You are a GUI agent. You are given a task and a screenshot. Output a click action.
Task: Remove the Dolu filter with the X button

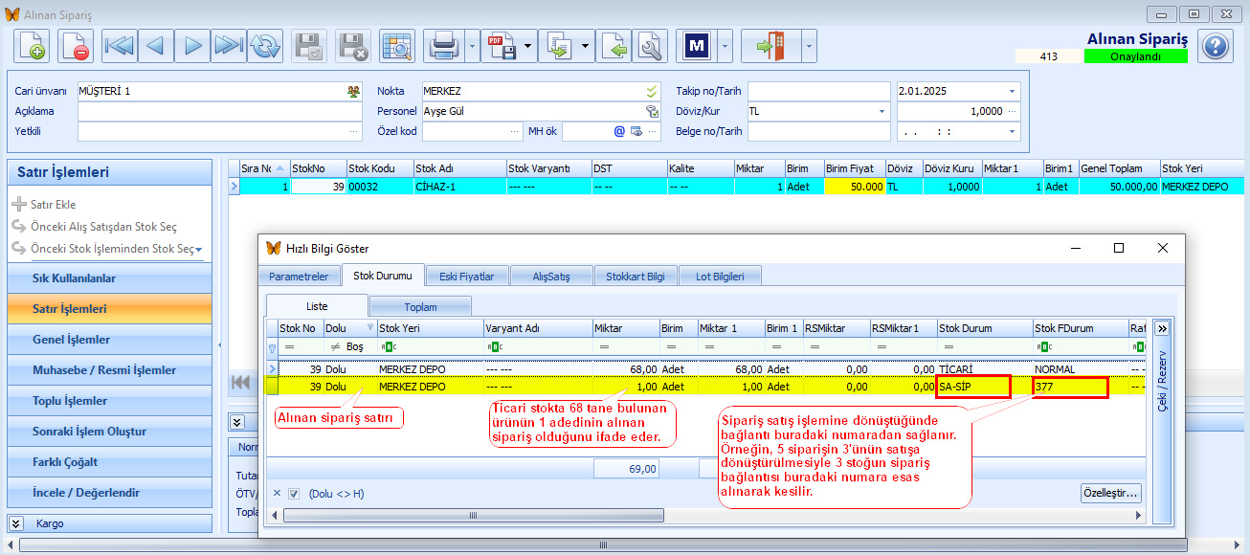click(277, 494)
